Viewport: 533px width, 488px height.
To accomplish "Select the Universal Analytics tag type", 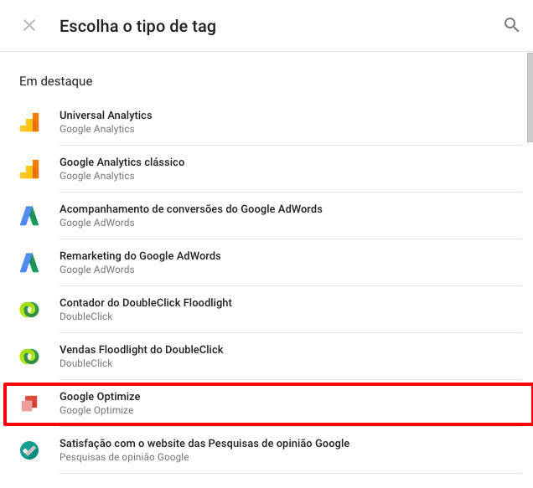I will click(106, 116).
